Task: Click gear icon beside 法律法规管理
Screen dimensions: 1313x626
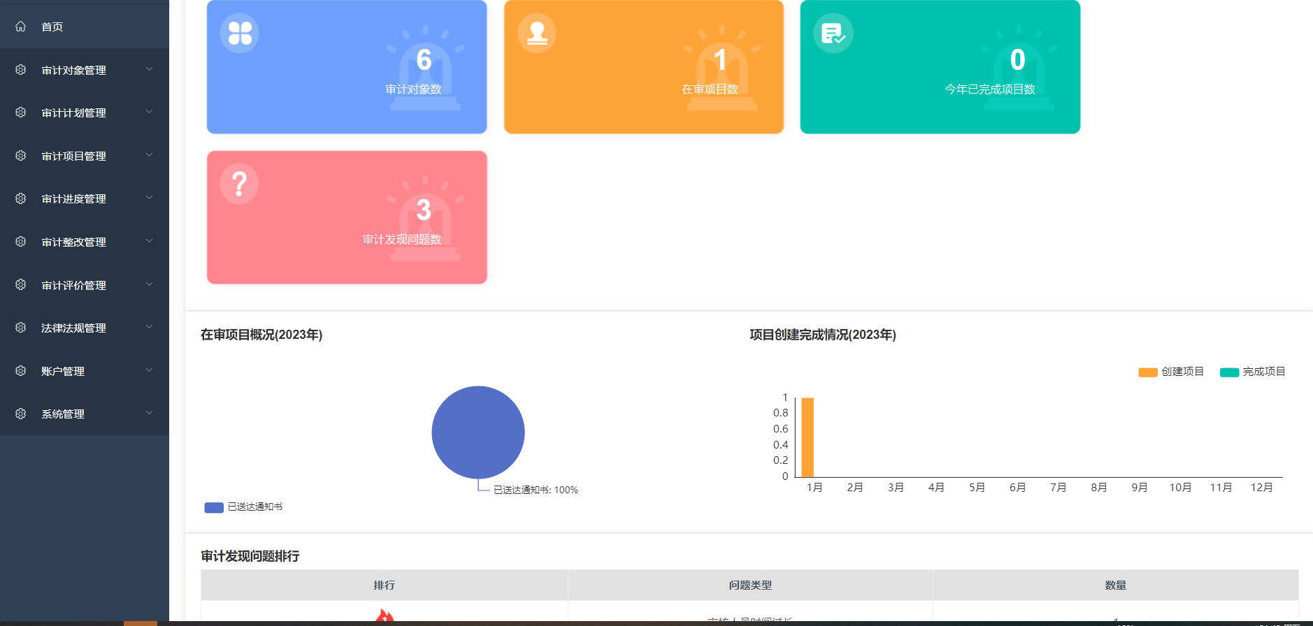Action: click(21, 328)
